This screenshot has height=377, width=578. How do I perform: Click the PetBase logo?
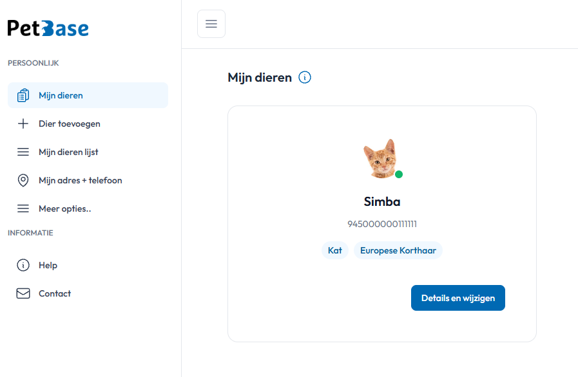48,28
